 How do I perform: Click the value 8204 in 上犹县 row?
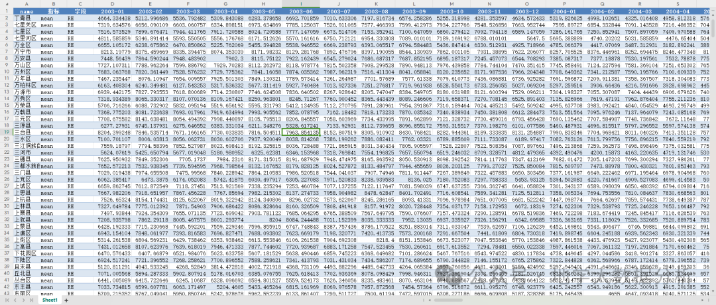point(263,219)
